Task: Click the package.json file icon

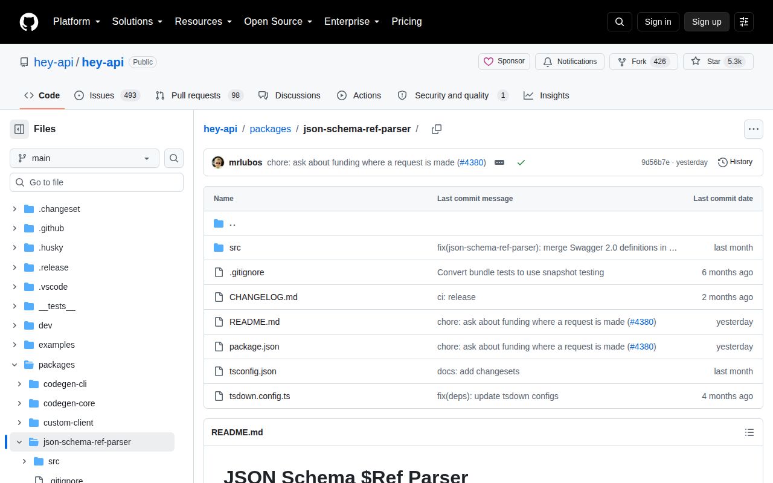Action: point(219,347)
